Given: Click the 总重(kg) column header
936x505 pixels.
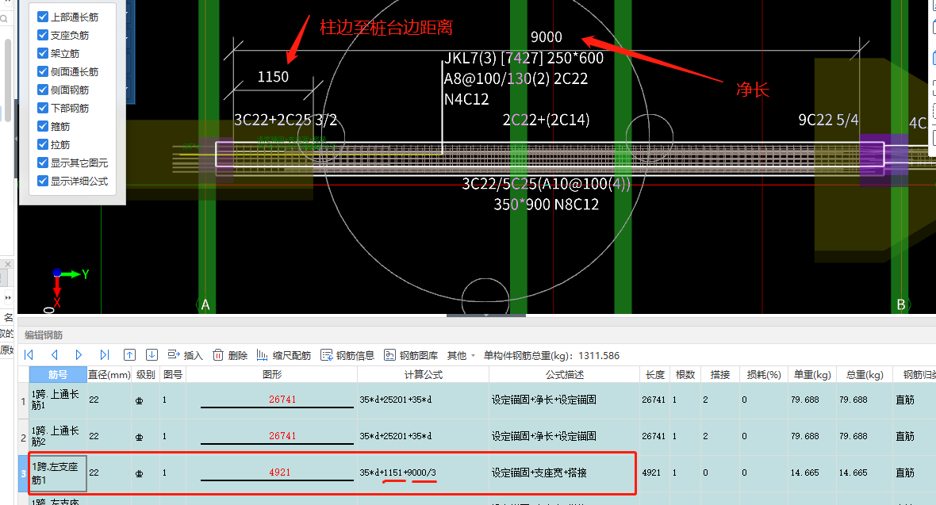Looking at the screenshot, I should (x=865, y=374).
